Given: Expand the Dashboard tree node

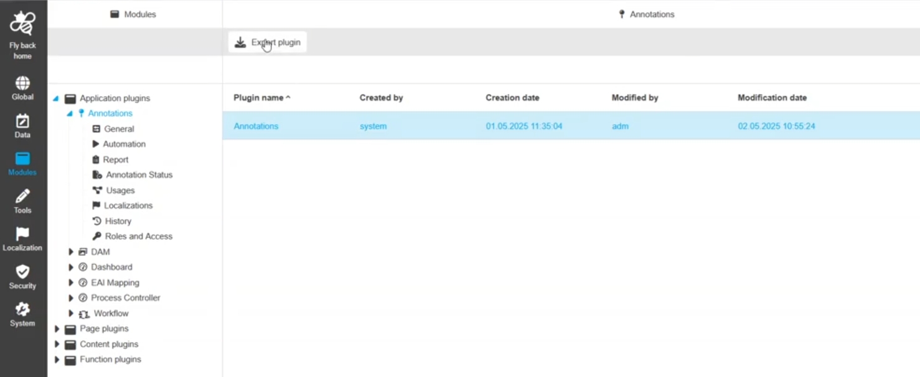Looking at the screenshot, I should (71, 267).
